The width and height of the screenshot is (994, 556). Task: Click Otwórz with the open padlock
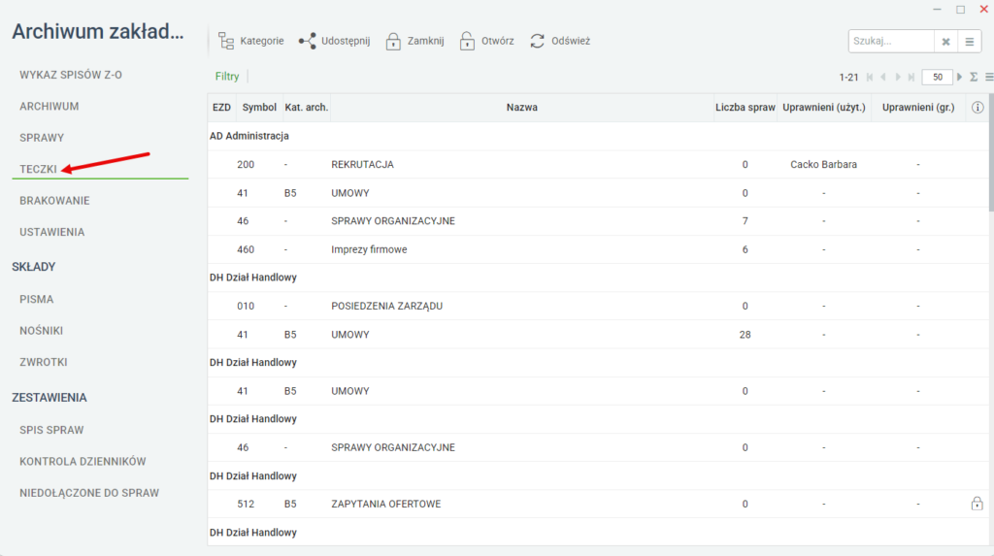487,41
